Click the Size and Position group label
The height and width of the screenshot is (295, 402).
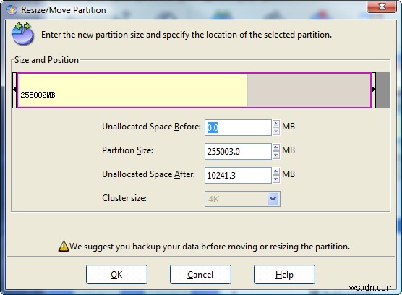click(47, 60)
